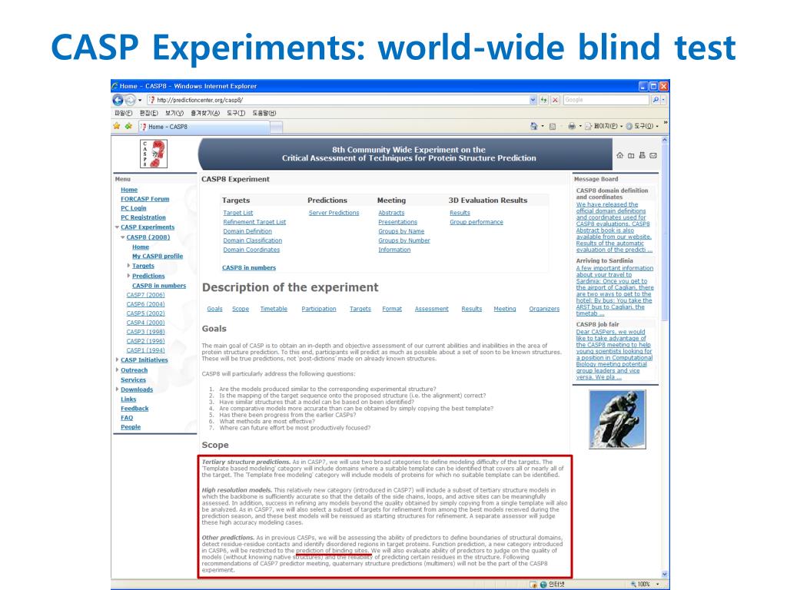Viewport: 787px width, 590px height.
Task: Click the Thinker statue thumbnail image
Action: (617, 419)
